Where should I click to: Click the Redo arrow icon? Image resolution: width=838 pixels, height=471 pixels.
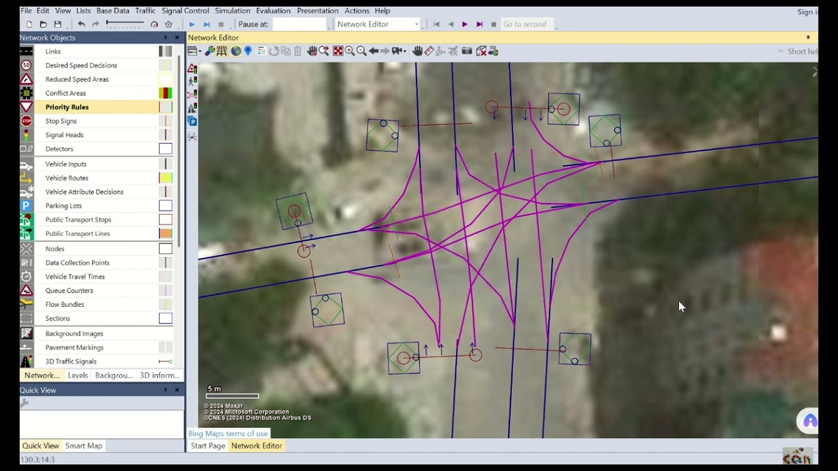click(x=96, y=24)
